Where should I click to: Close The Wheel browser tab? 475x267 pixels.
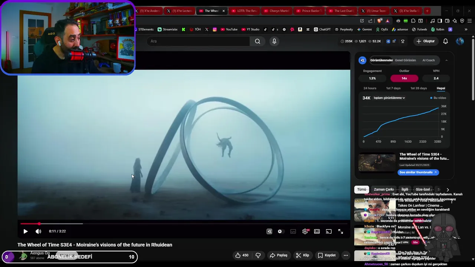click(x=223, y=11)
